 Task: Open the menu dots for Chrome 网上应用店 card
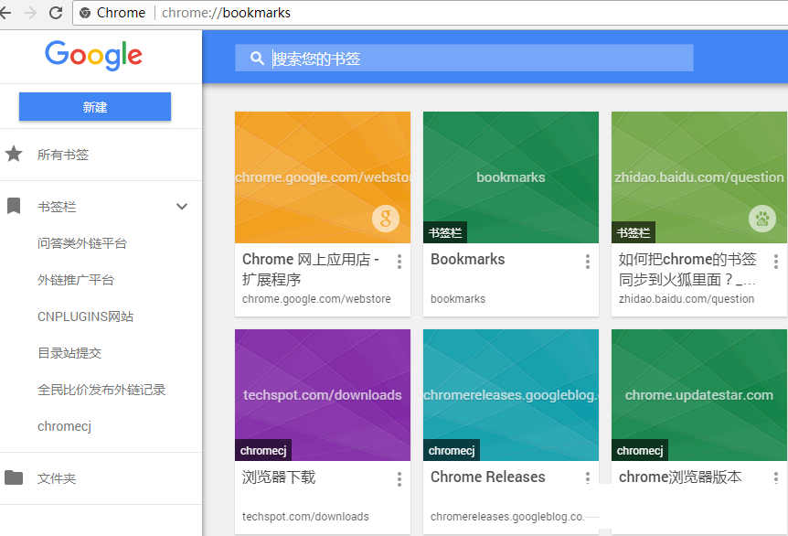tap(399, 262)
